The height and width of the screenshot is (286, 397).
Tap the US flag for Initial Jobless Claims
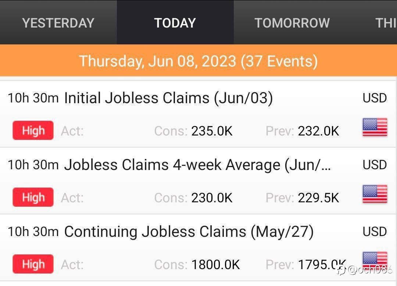pyautogui.click(x=375, y=127)
